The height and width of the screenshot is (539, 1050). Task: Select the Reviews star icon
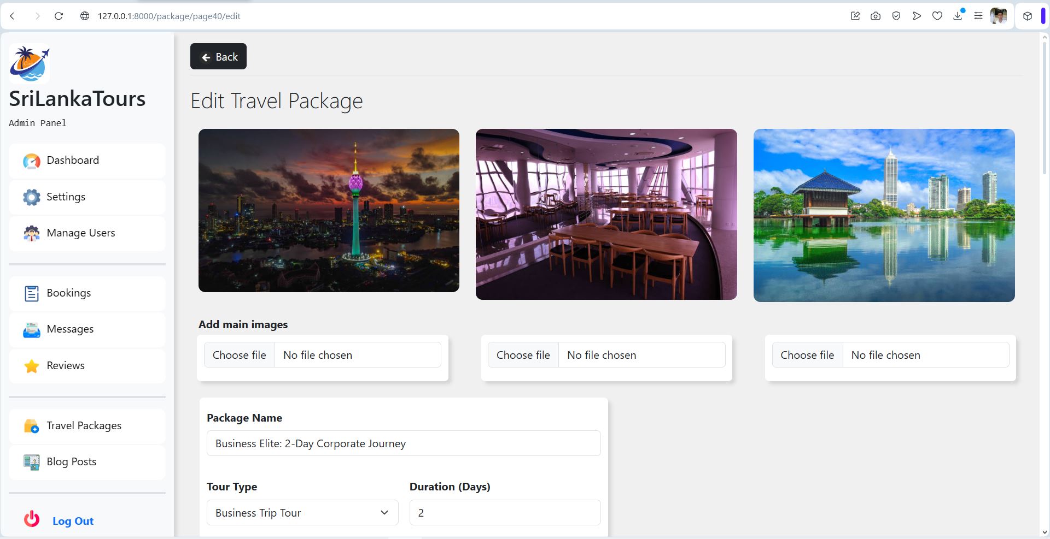tap(32, 366)
